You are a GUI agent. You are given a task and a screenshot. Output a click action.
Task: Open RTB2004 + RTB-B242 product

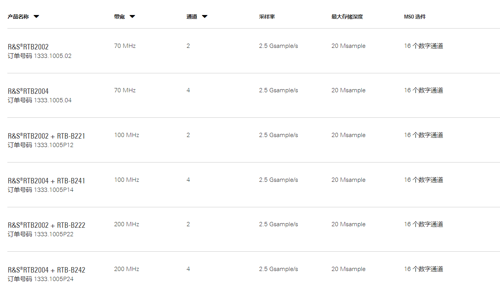point(46,270)
